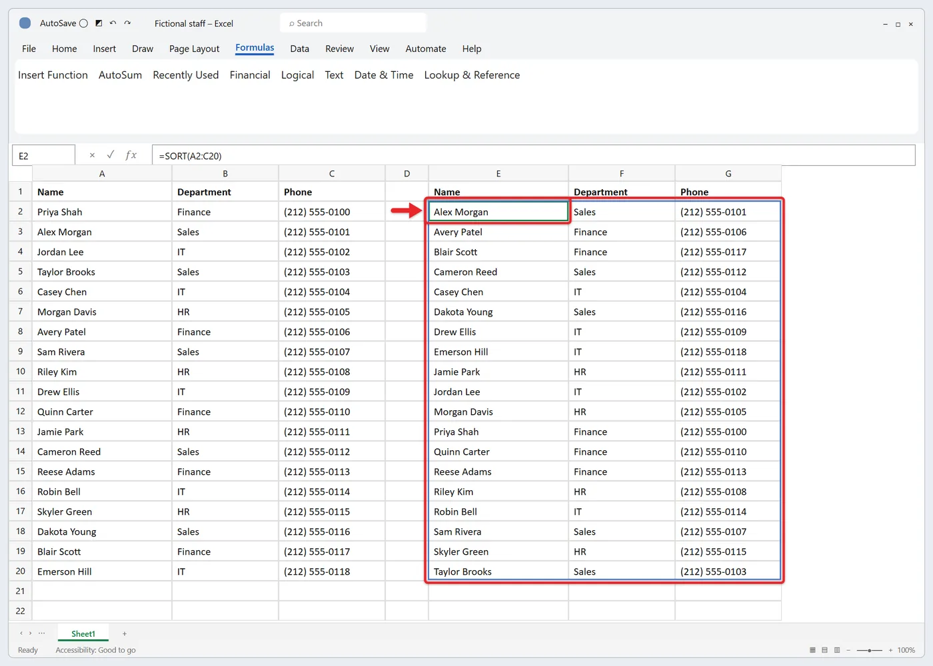Select column D header

(x=407, y=173)
